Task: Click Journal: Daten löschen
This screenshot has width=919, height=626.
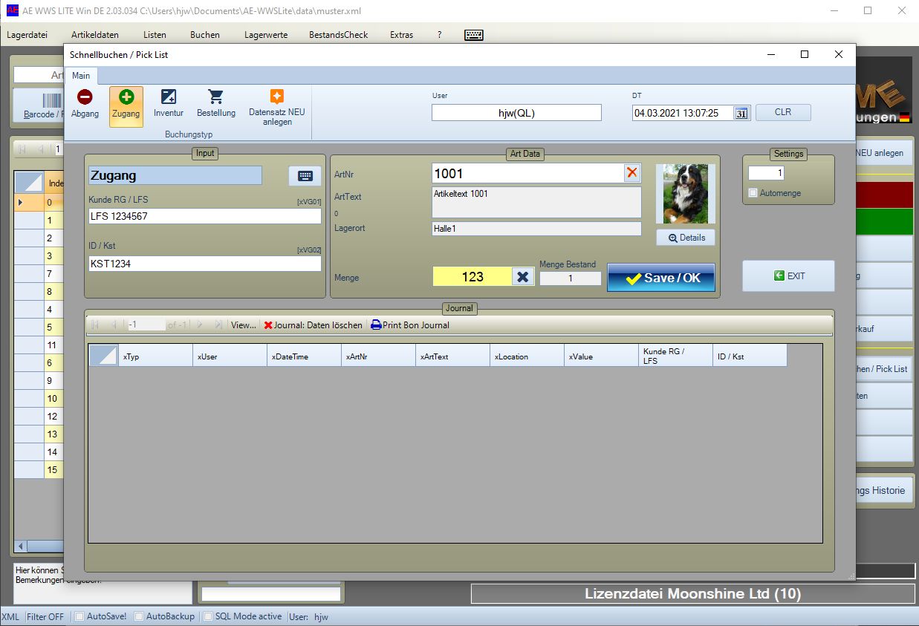Action: click(x=313, y=325)
